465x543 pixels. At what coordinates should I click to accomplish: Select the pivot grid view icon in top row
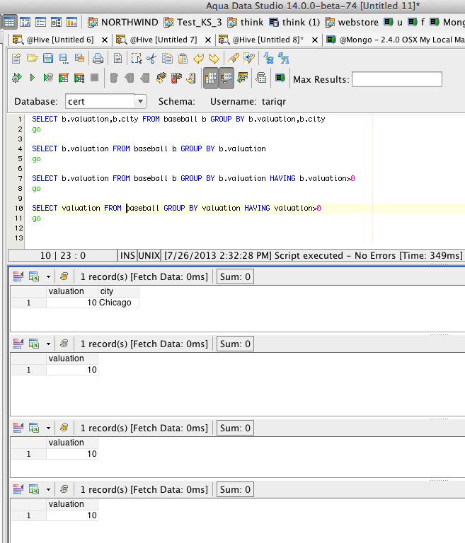[x=25, y=23]
